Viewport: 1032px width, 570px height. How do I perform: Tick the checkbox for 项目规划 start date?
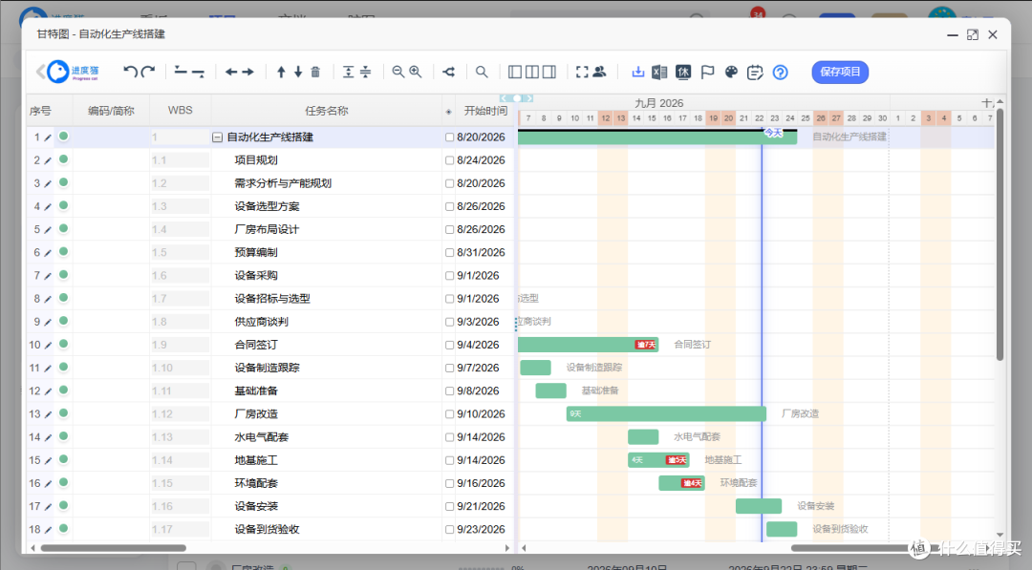coord(449,160)
